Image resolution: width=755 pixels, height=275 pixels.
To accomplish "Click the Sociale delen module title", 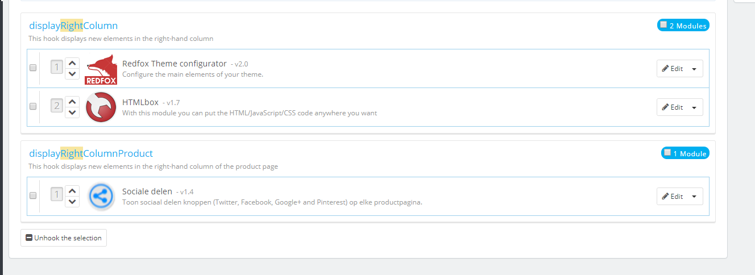I will point(147,191).
